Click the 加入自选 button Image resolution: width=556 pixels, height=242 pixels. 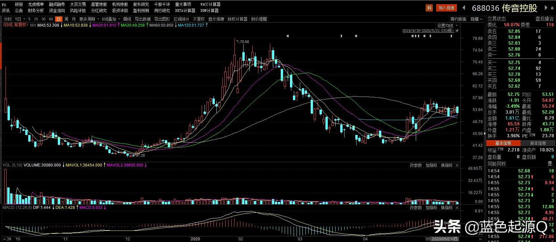tap(446, 8)
